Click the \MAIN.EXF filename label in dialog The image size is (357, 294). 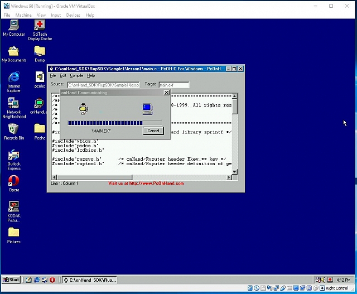(101, 131)
